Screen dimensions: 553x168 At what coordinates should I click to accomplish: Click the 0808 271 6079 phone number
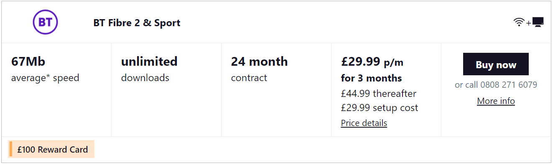tap(508, 85)
